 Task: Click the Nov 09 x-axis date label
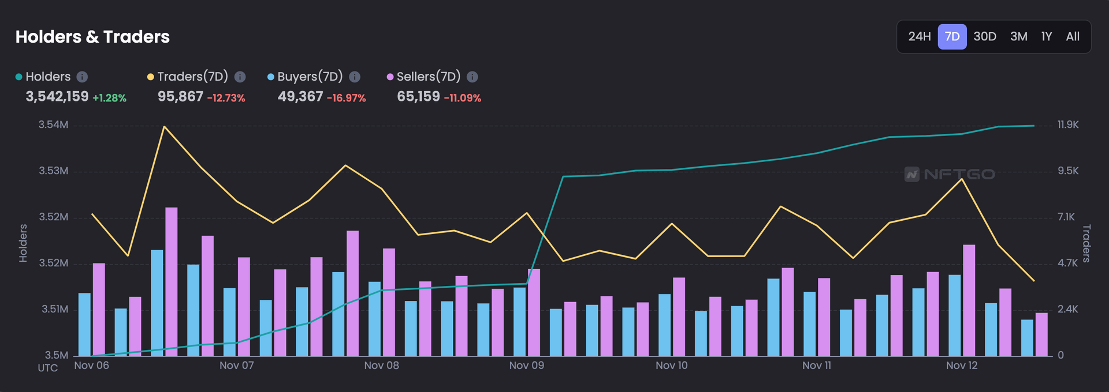(526, 365)
